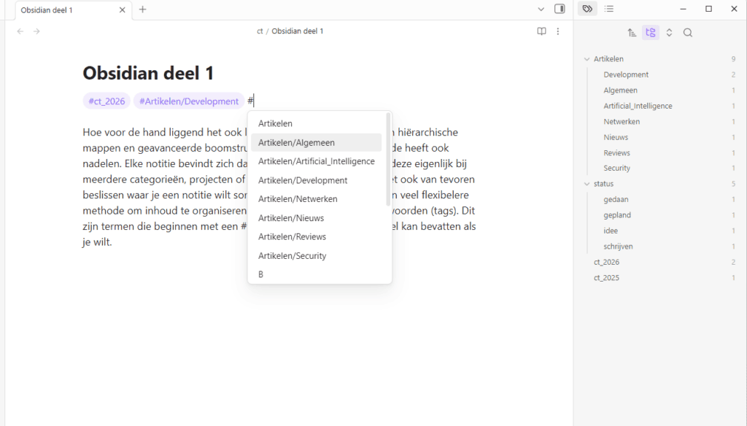
Task: Navigate back with the left arrow
Action: tap(20, 31)
